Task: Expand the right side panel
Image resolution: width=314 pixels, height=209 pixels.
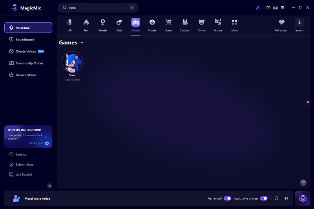Action: [x=308, y=102]
